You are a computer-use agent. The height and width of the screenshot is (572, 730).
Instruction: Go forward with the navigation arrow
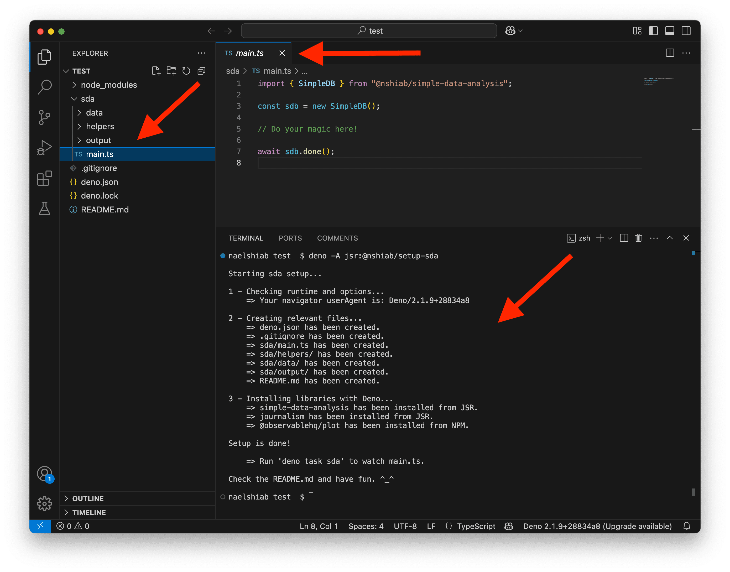click(x=228, y=31)
